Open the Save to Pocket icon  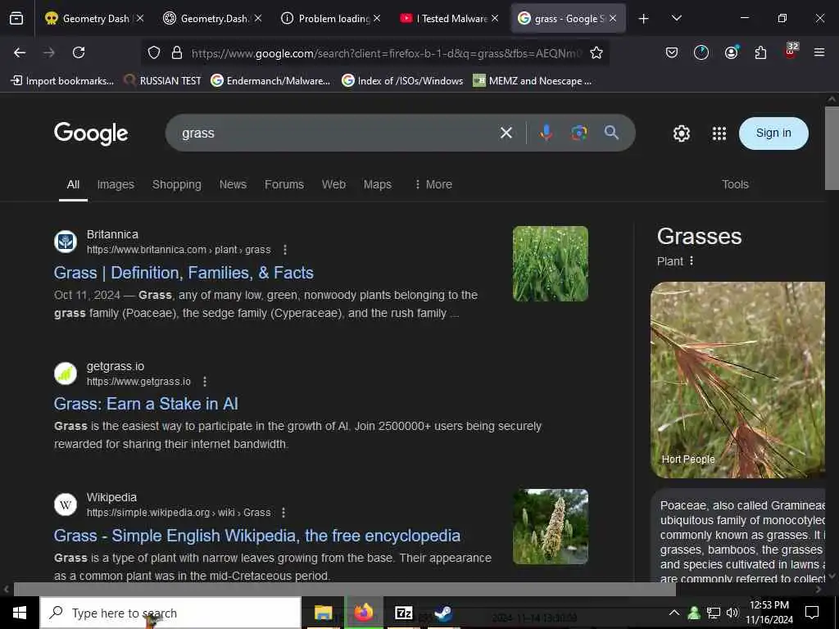tap(672, 52)
